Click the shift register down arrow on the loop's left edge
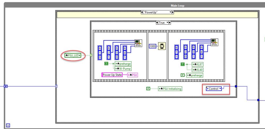 click(6, 86)
